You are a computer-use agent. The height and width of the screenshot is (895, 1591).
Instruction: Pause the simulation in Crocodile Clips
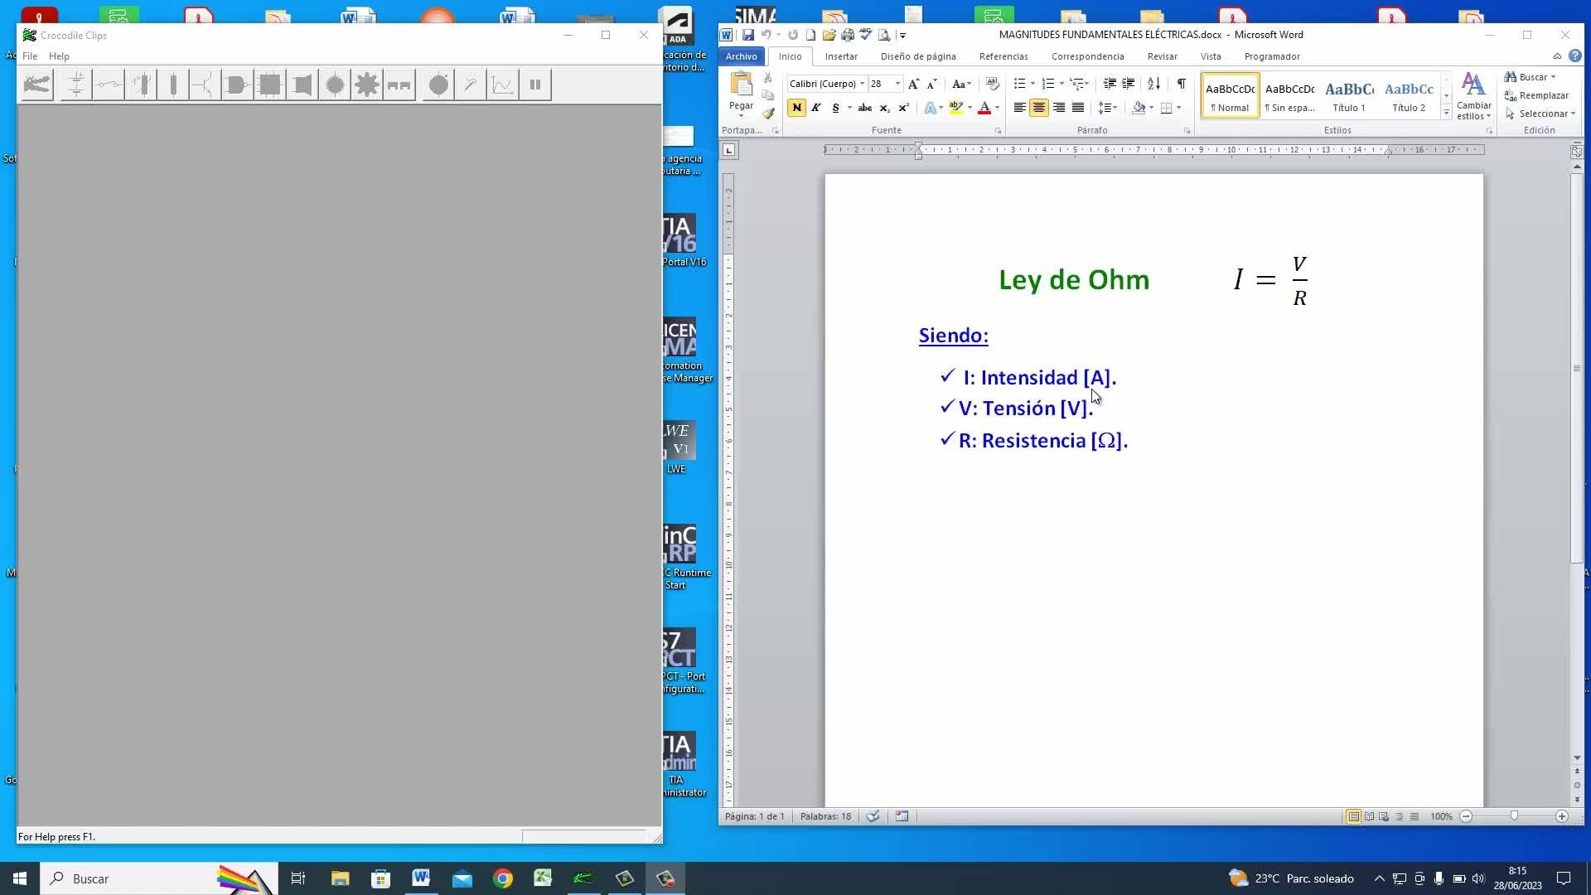(535, 85)
